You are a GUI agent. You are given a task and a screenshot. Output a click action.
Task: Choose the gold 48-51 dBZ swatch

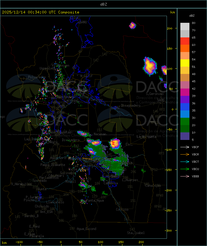[185, 70]
